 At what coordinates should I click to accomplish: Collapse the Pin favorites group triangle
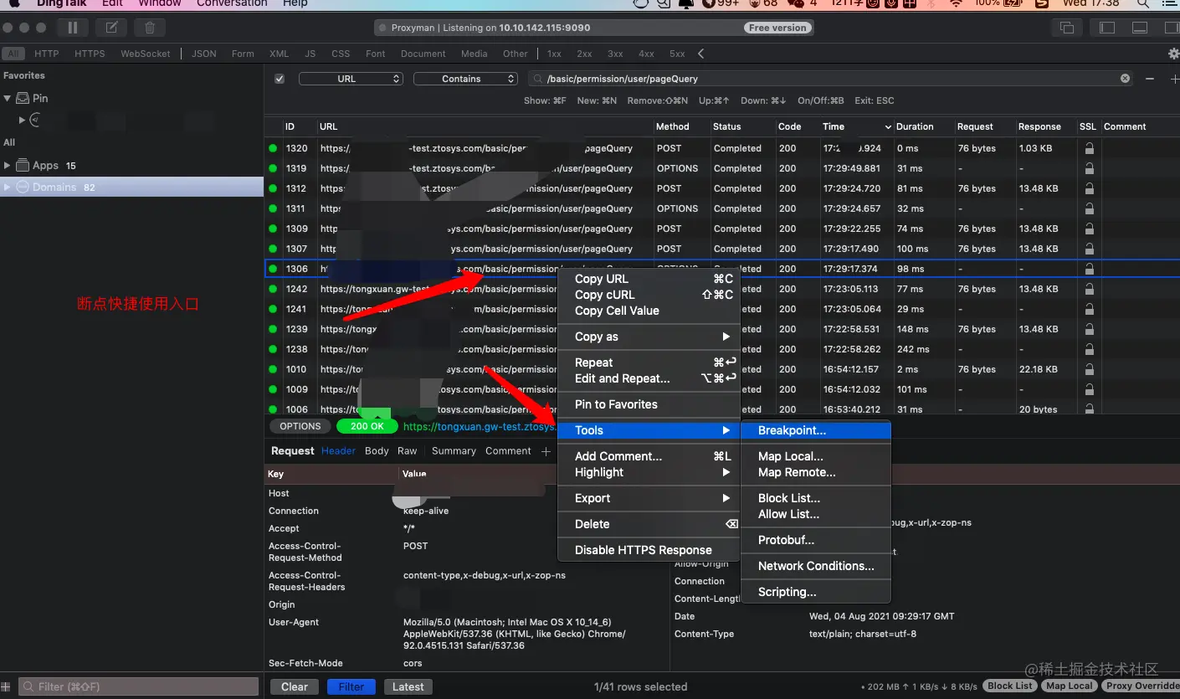(x=8, y=98)
